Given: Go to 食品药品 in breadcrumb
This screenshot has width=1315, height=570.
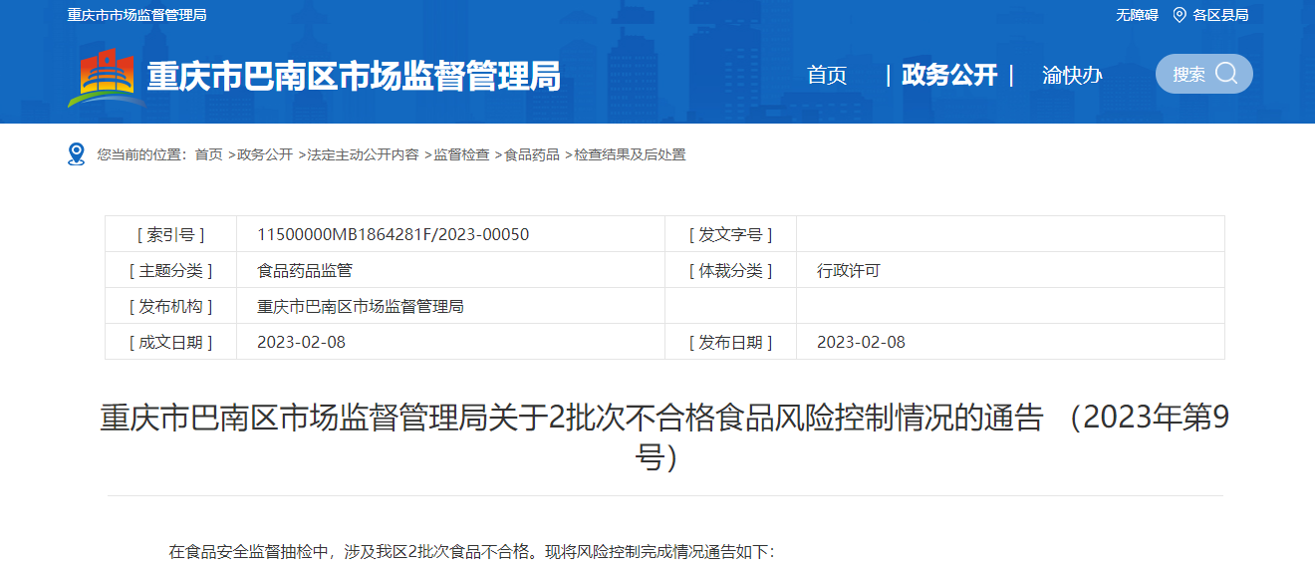Looking at the screenshot, I should click(x=532, y=154).
